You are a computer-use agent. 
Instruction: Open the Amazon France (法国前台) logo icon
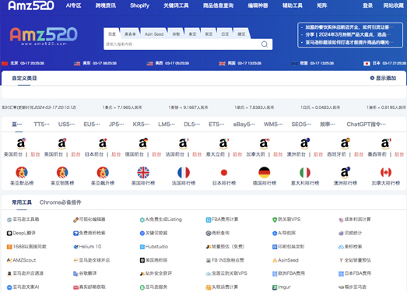183,143
